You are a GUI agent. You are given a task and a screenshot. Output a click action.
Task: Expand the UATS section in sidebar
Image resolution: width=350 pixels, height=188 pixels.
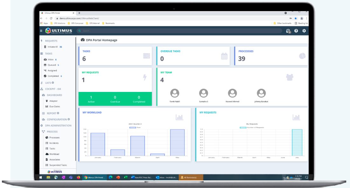[x=48, y=83]
